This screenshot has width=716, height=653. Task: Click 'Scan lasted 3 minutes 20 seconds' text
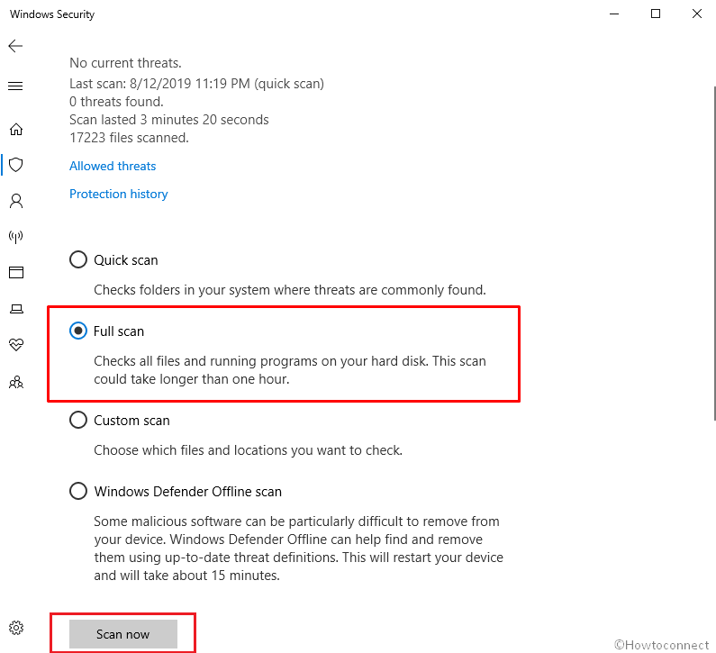[x=169, y=120]
